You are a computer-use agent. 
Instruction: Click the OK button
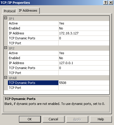click(x=30, y=119)
